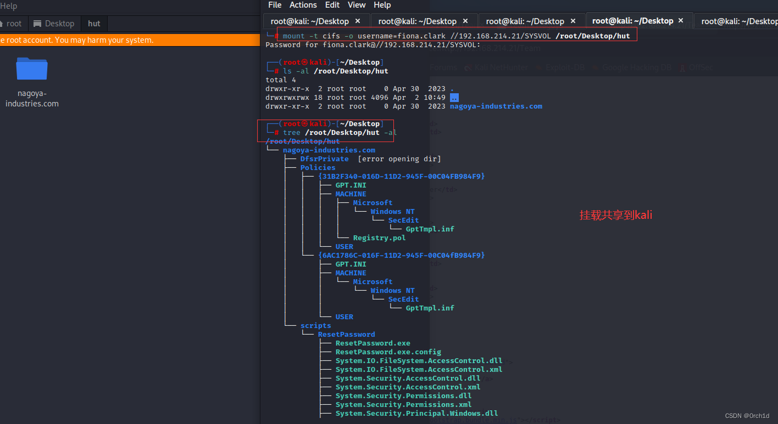The height and width of the screenshot is (424, 778).
Task: Click the root home icon in breadcrumb
Action: pos(2,24)
